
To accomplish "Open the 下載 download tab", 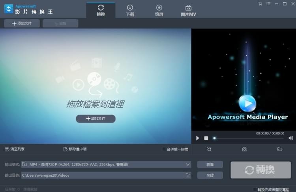I will coord(130,10).
